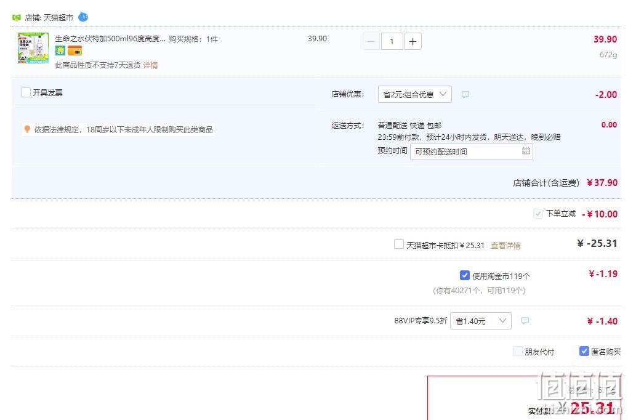Click the green badge icon under the product title

[x=60, y=50]
